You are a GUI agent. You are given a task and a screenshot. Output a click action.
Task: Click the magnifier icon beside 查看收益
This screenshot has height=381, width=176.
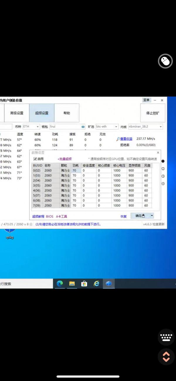click(118, 139)
